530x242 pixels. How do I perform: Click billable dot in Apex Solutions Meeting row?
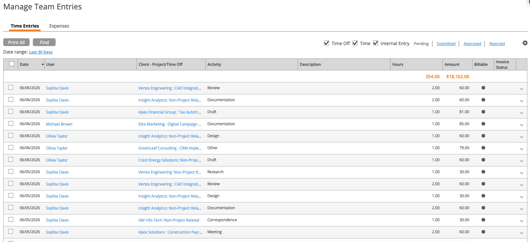coord(483,232)
